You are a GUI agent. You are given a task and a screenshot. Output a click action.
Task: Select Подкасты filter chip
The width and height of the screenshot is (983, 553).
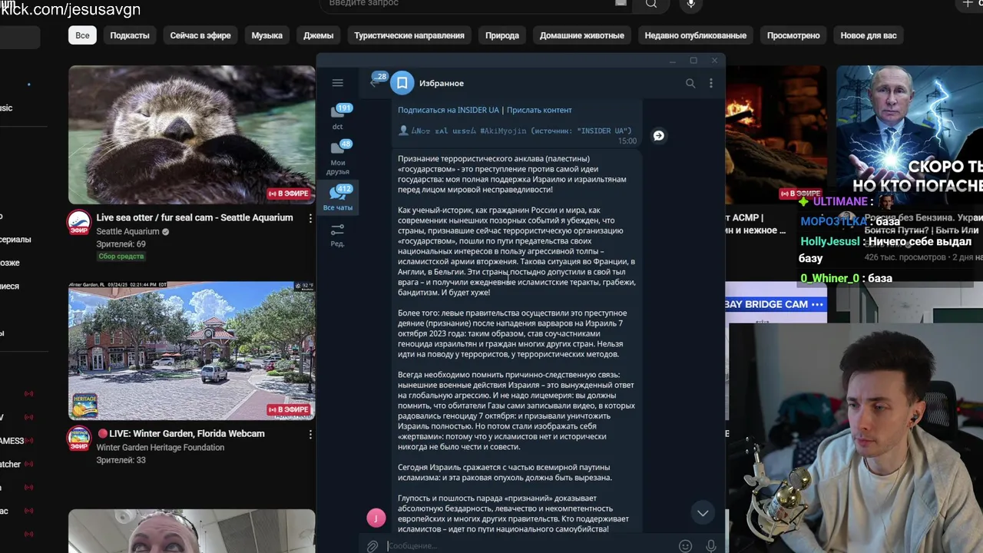pos(130,35)
